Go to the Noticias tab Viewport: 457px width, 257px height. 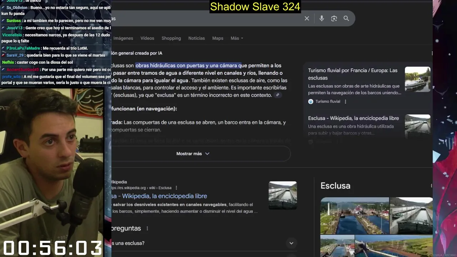[196, 38]
